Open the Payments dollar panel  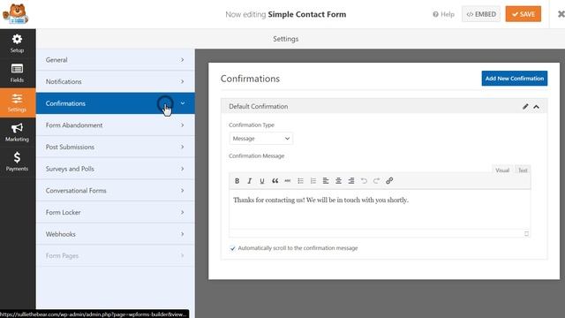tap(17, 162)
